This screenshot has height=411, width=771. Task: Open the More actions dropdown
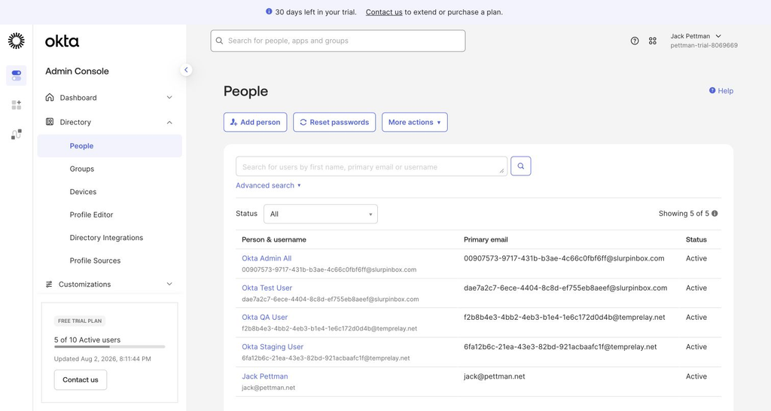[415, 122]
